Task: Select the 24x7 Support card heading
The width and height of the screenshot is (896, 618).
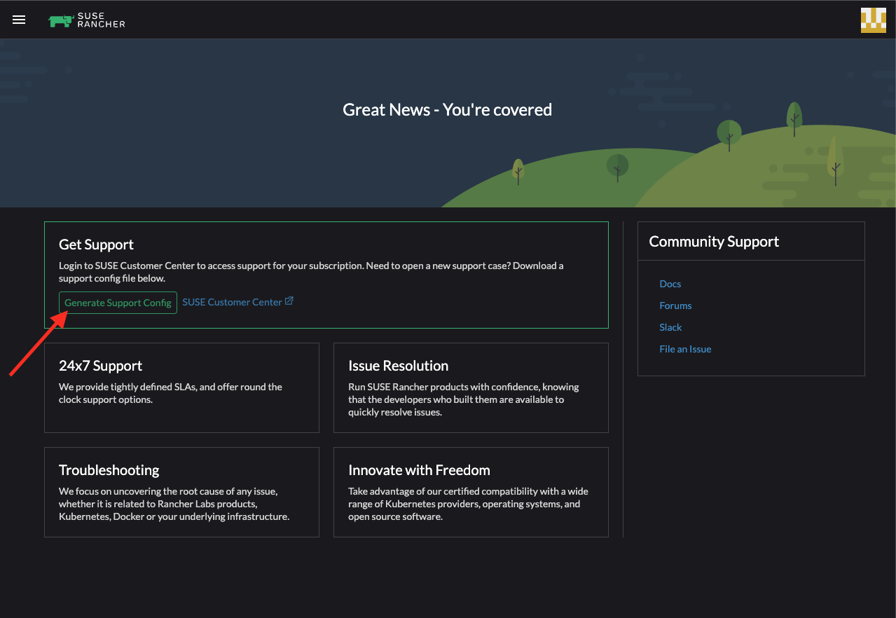Action: click(100, 366)
